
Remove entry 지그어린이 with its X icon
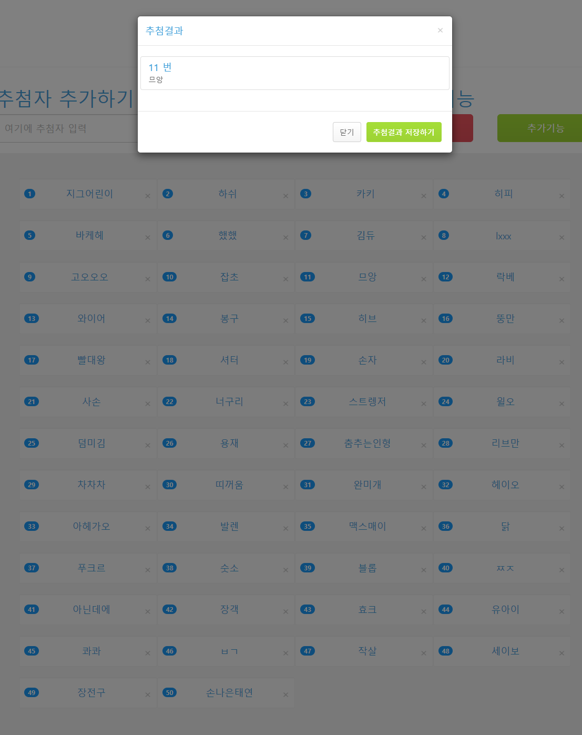148,196
